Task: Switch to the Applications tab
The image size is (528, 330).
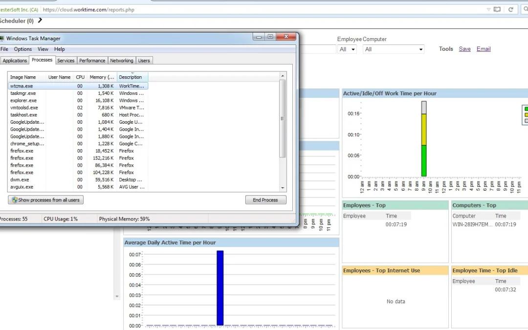Action: click(15, 61)
